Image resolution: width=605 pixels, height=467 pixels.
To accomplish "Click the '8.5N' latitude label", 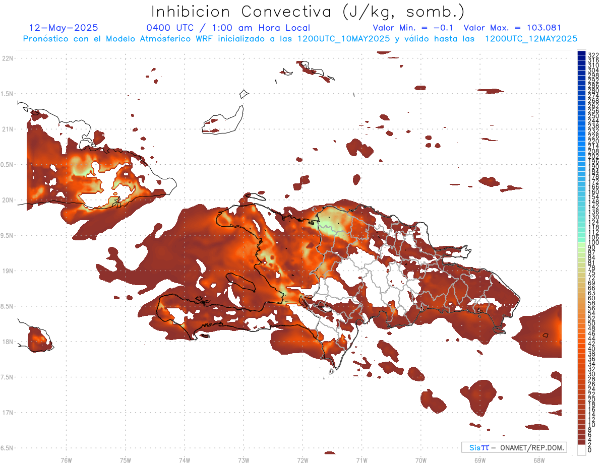I will (x=7, y=306).
